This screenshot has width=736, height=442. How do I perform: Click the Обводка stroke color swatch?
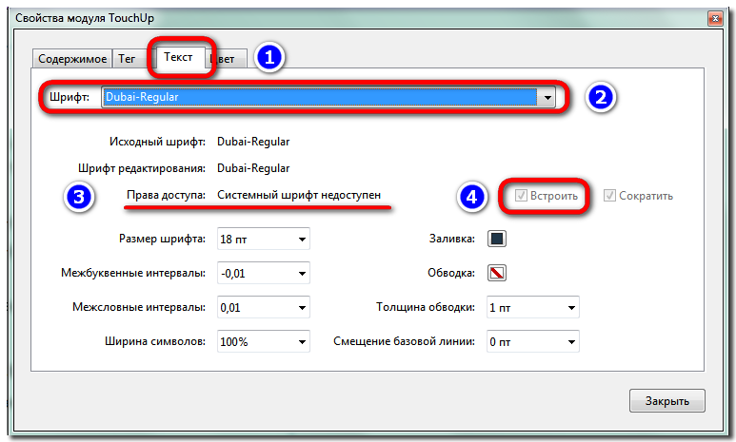point(497,274)
